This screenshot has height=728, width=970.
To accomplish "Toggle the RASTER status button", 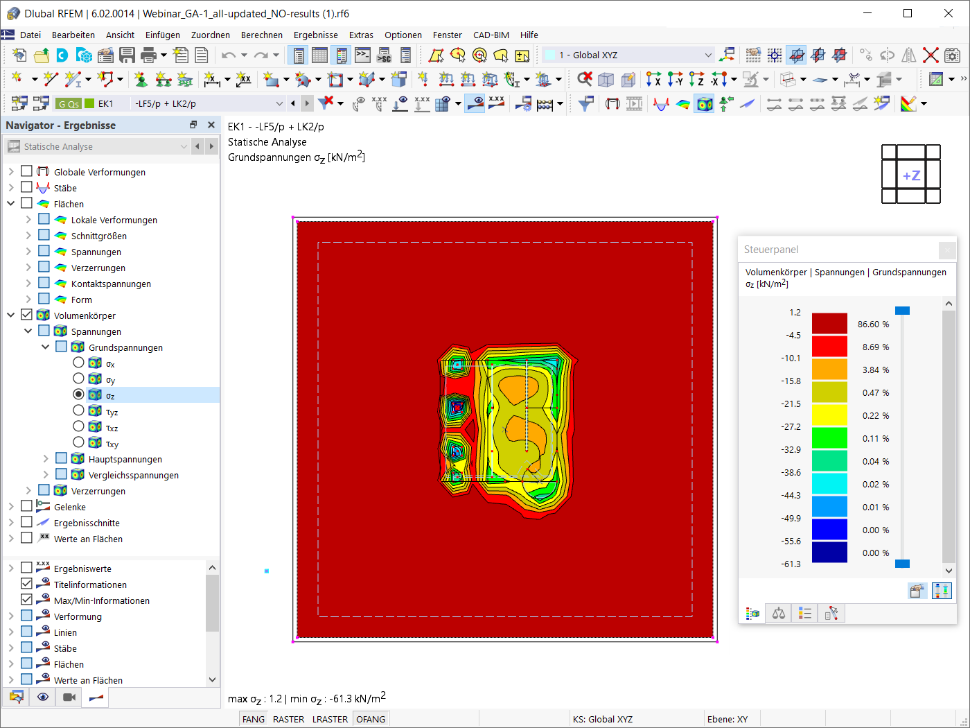I will tap(289, 719).
